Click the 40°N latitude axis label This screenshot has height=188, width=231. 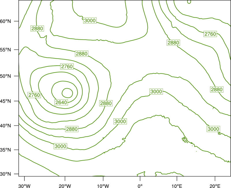5,126
